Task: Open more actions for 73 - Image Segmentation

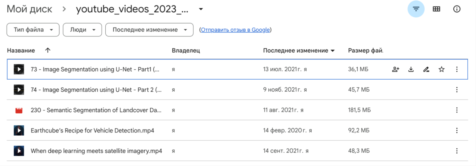Action: (457, 69)
